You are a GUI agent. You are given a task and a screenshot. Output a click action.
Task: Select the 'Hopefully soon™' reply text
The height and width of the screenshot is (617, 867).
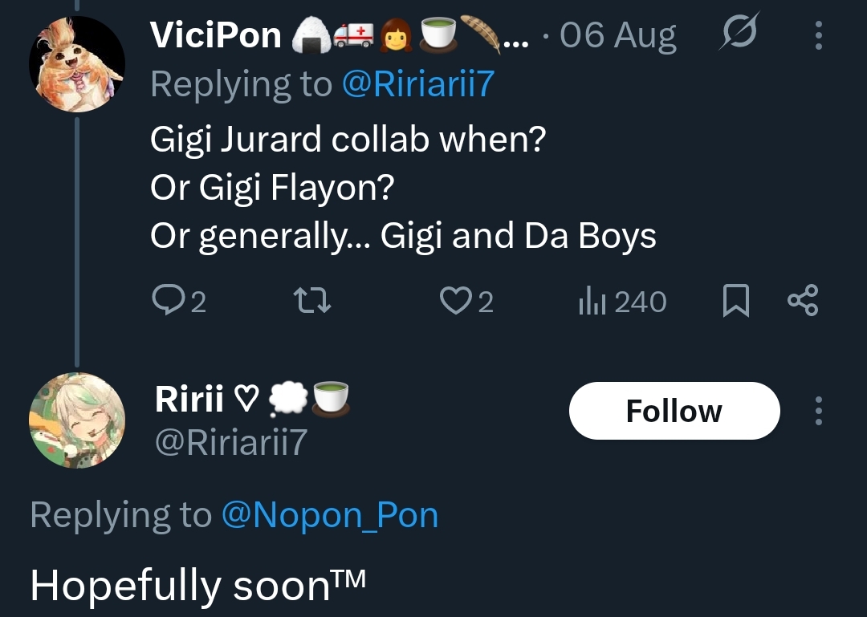point(198,585)
